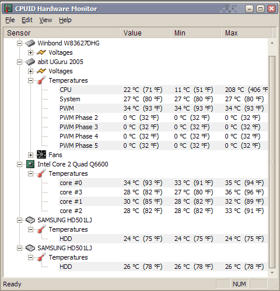Click the thermometer icon under Intel Core 2 Quad
Screen dimensions: 280x291
(x=41, y=173)
